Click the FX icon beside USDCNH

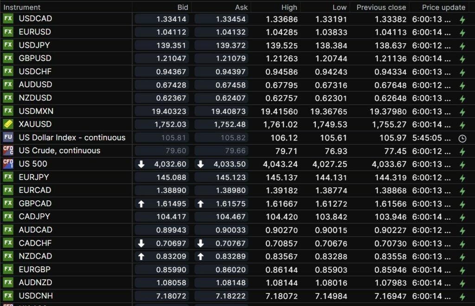click(8, 296)
